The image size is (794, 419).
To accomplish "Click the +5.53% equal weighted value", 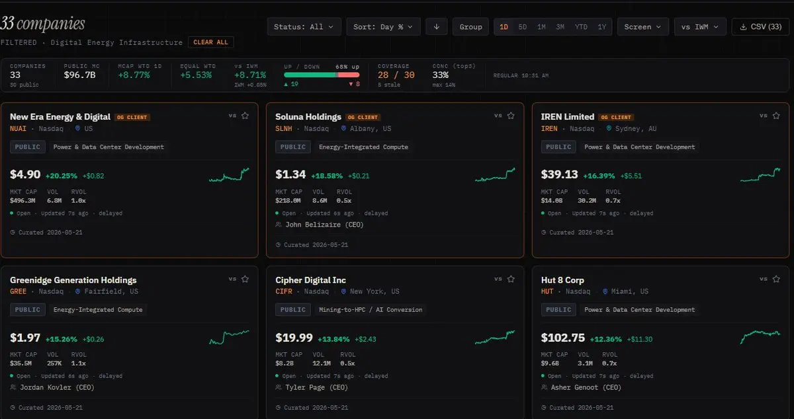I will pos(196,75).
